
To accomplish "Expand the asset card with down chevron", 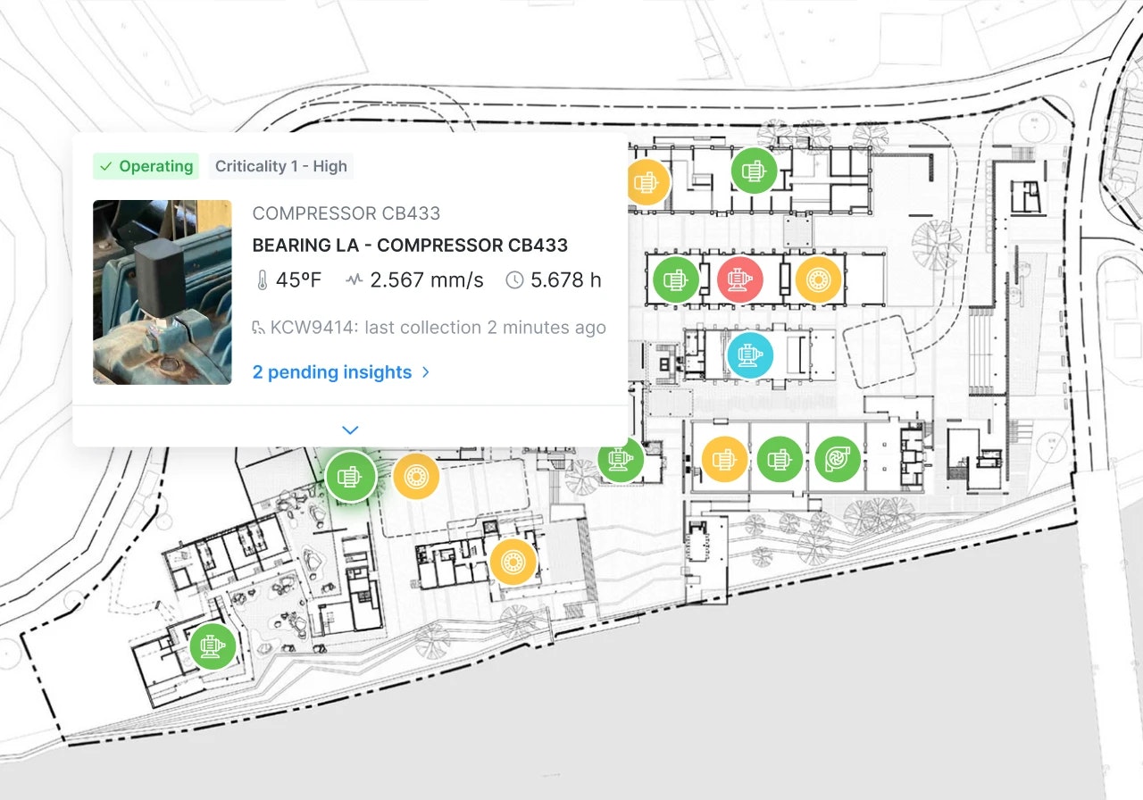I will pyautogui.click(x=350, y=430).
